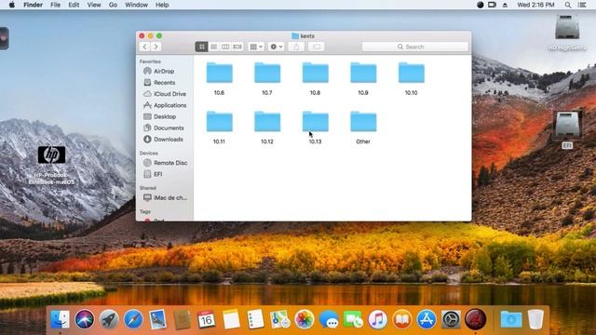The width and height of the screenshot is (596, 335).
Task: Open the Window menu
Action: [x=137, y=5]
